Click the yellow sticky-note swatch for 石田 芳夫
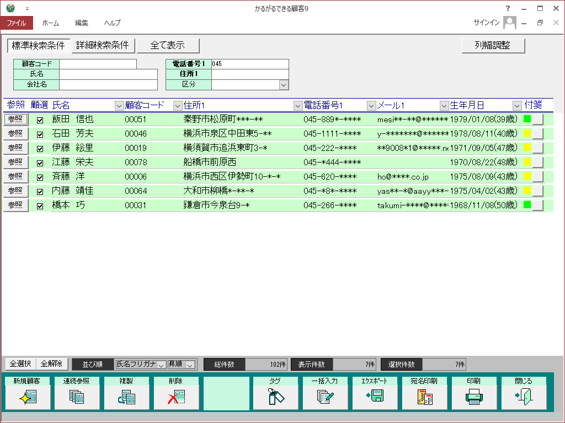The height and width of the screenshot is (423, 565). [527, 133]
